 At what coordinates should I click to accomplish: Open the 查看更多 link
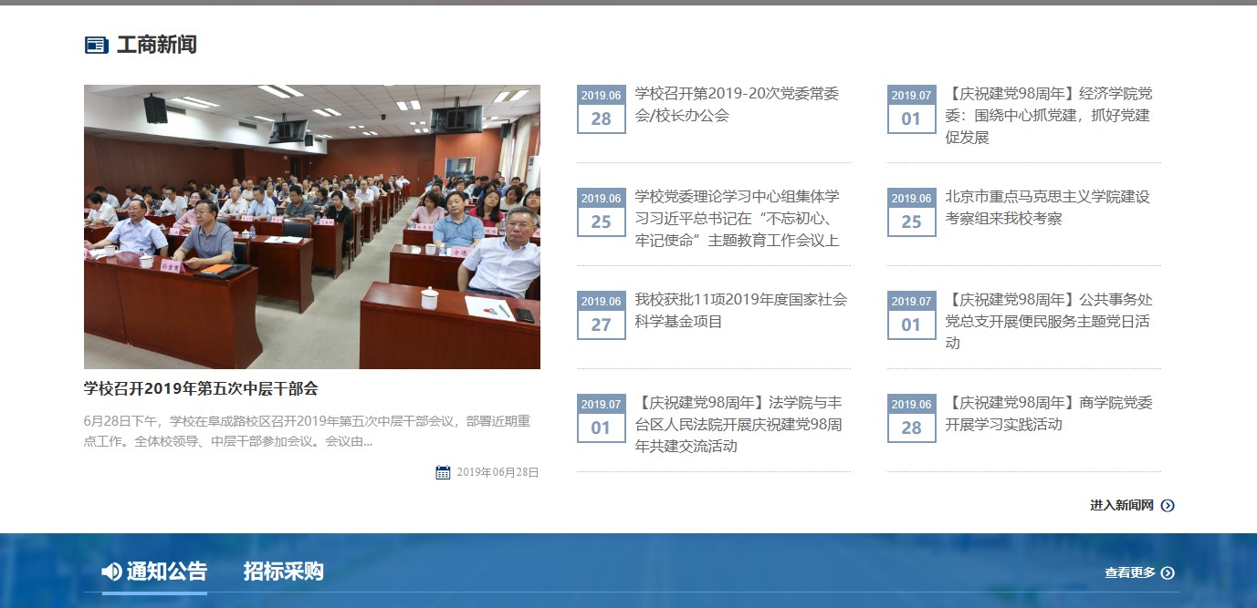pos(1129,572)
